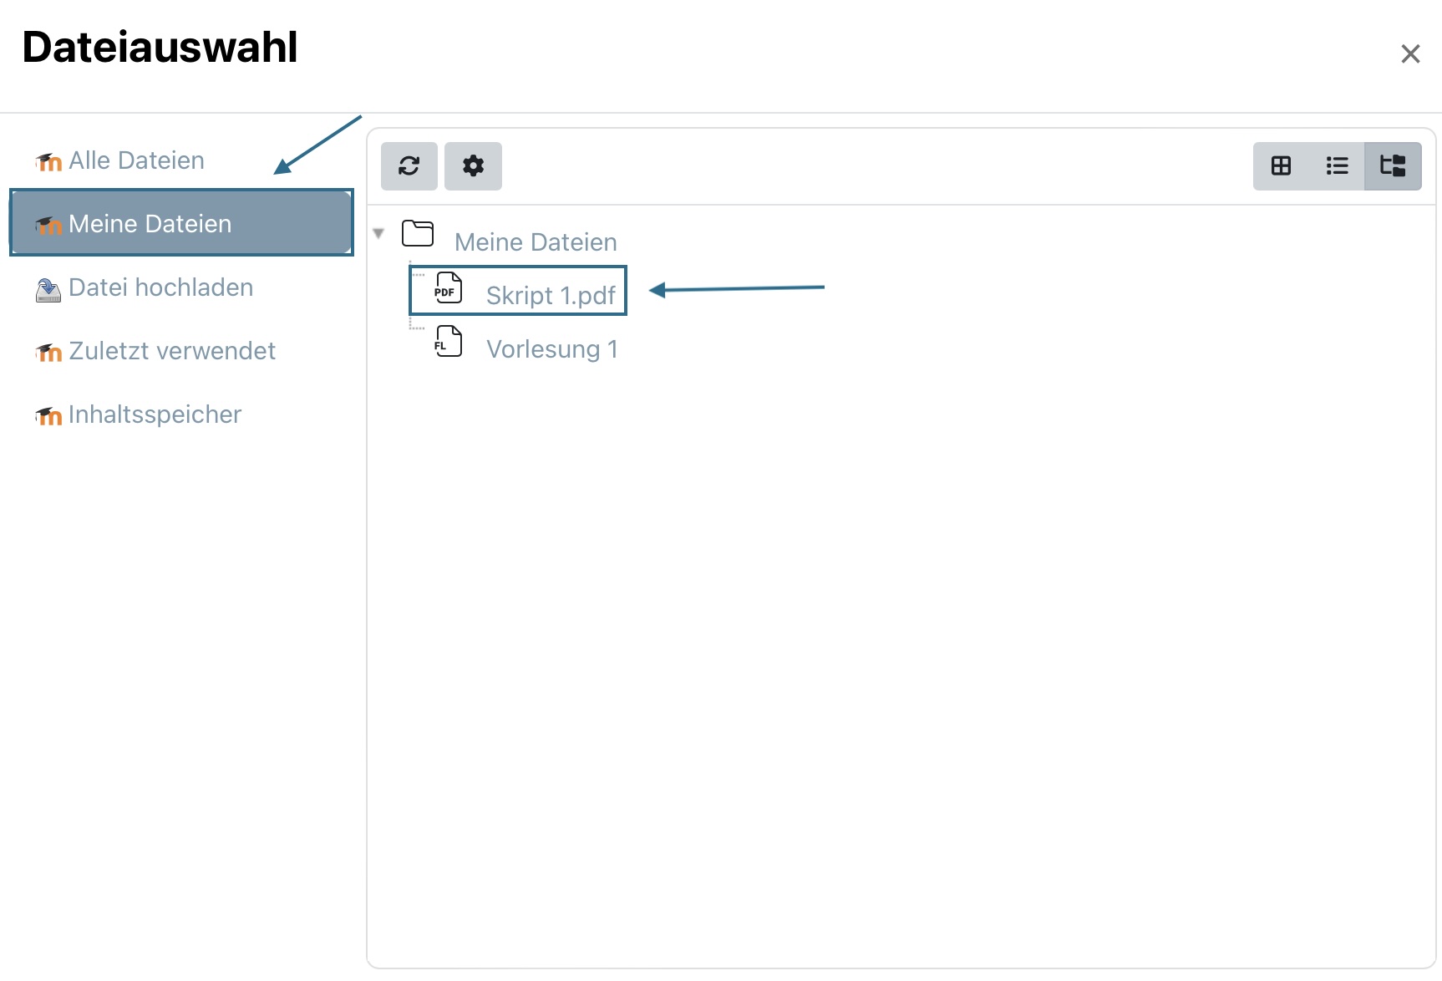Click the FL file icon

click(x=448, y=341)
